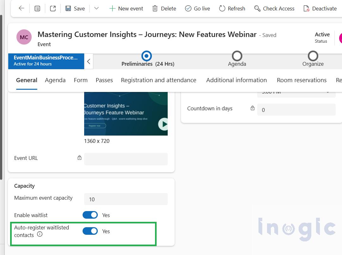Click Go live in the toolbar

click(197, 9)
